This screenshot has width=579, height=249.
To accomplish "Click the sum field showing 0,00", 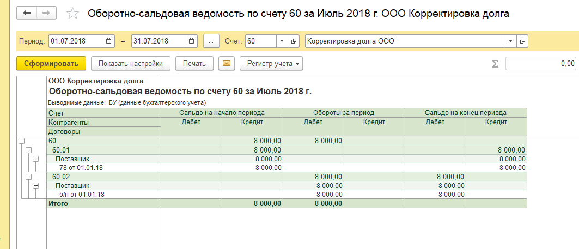I will point(540,64).
